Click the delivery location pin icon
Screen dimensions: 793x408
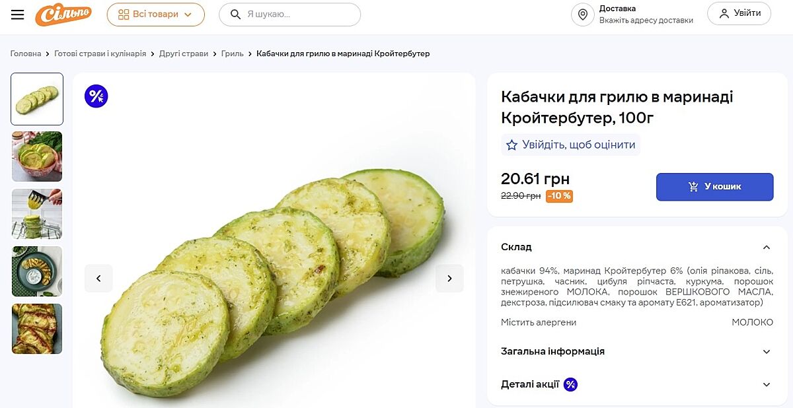[582, 15]
